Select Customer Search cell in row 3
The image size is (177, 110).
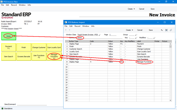click(79, 49)
